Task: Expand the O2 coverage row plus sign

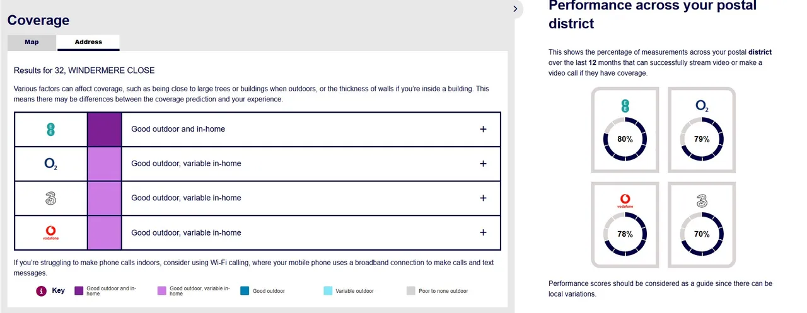Action: click(x=483, y=164)
